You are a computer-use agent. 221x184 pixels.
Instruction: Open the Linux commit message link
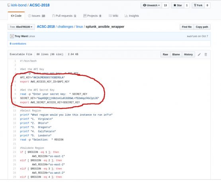point(32,36)
